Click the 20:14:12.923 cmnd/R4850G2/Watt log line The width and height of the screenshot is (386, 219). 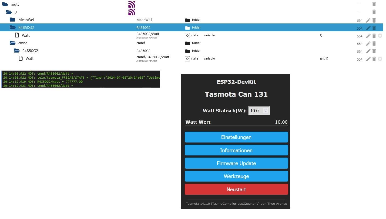click(x=38, y=86)
